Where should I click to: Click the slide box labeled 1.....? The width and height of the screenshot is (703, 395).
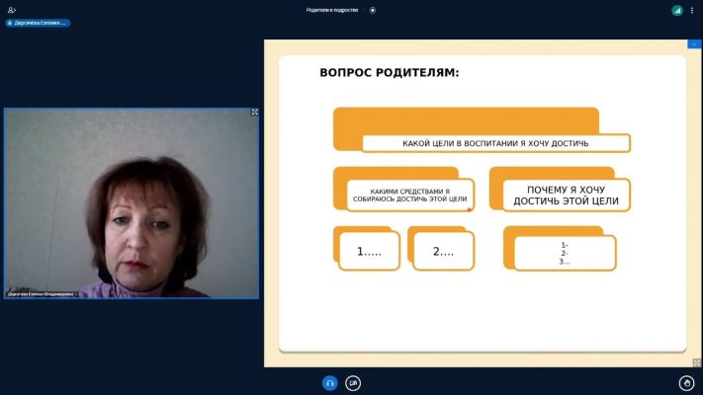[x=370, y=251]
